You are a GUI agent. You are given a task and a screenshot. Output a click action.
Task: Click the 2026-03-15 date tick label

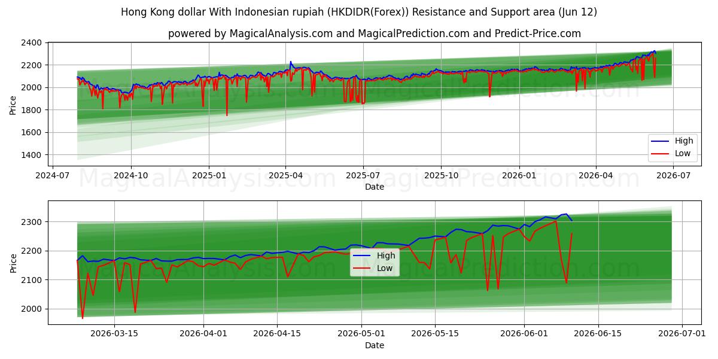point(115,334)
